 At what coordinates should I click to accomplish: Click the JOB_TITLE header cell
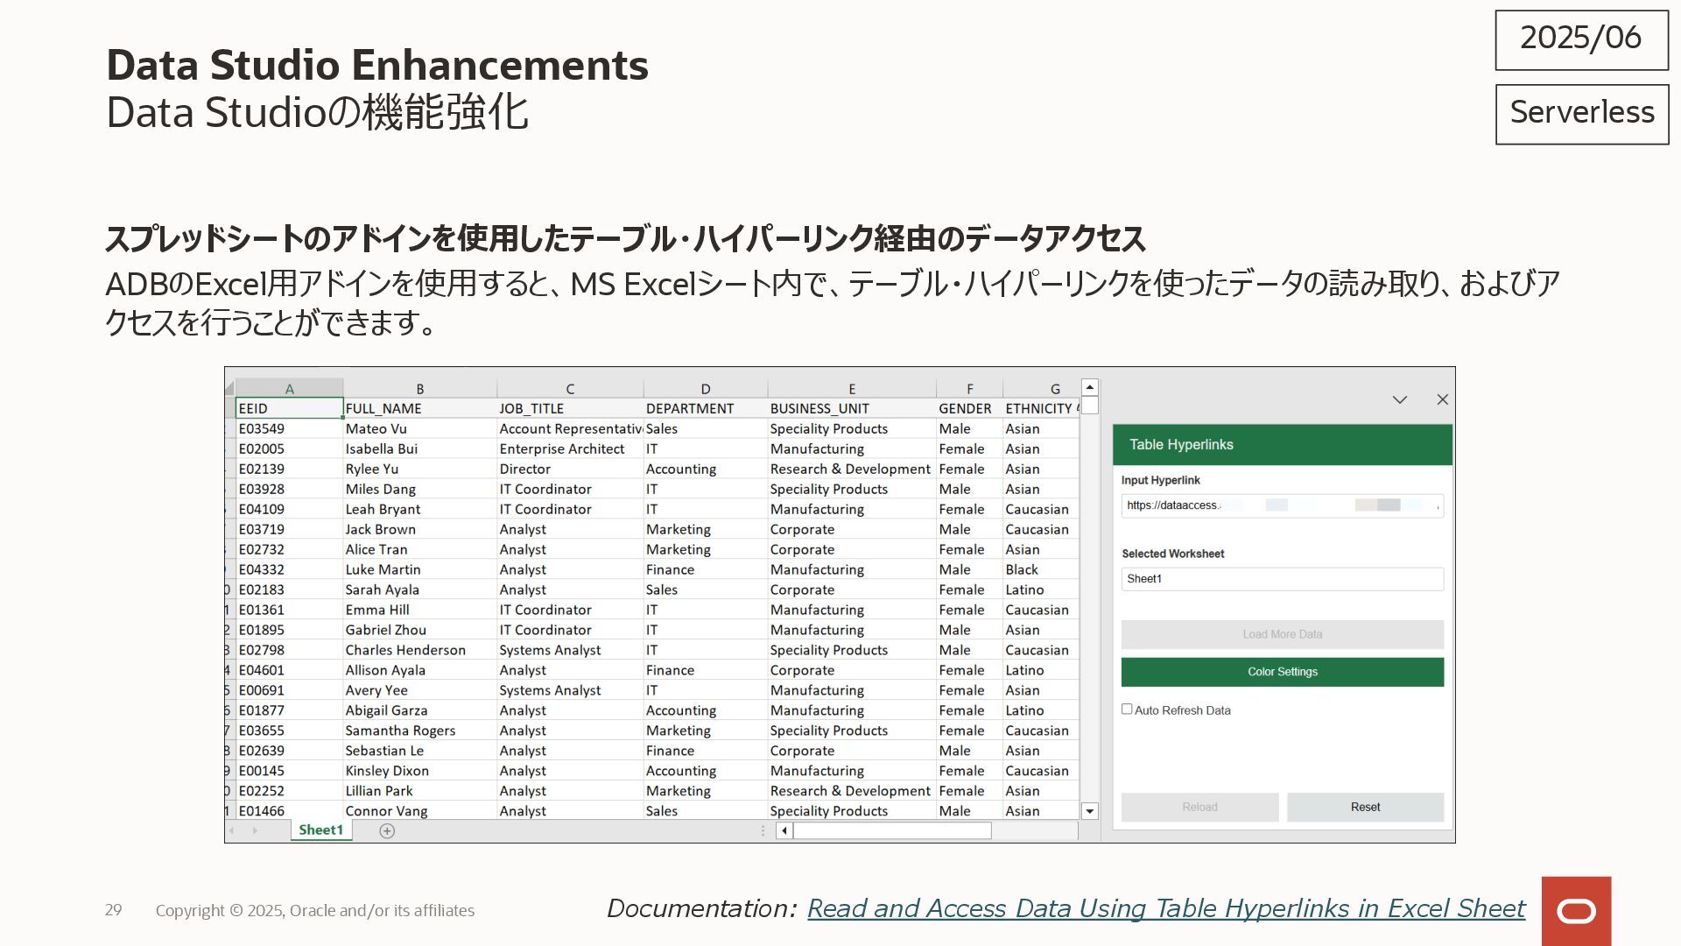[570, 408]
